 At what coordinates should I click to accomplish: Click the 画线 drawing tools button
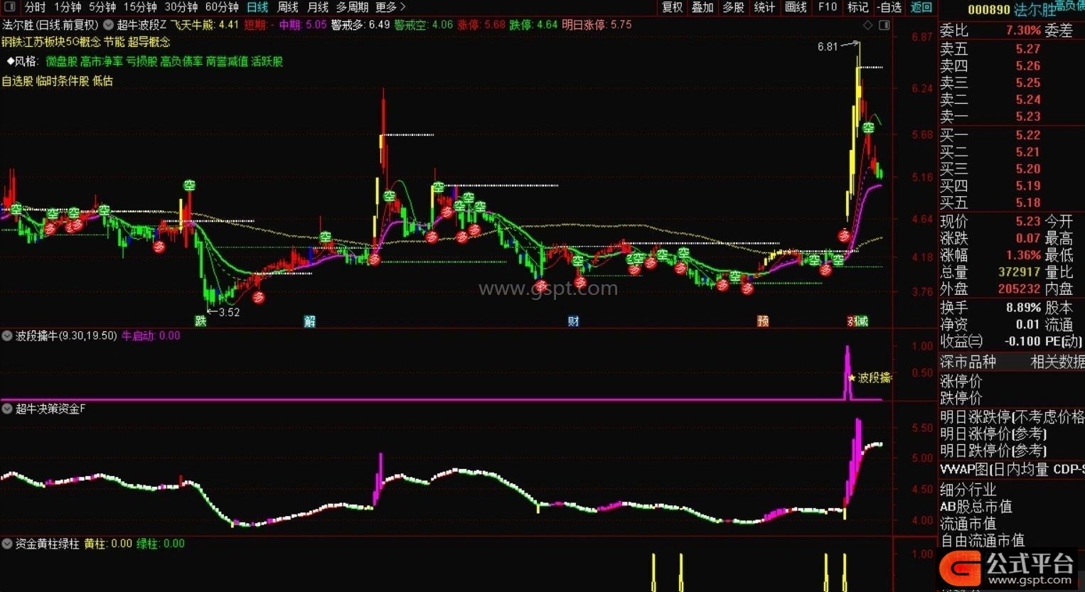(796, 7)
